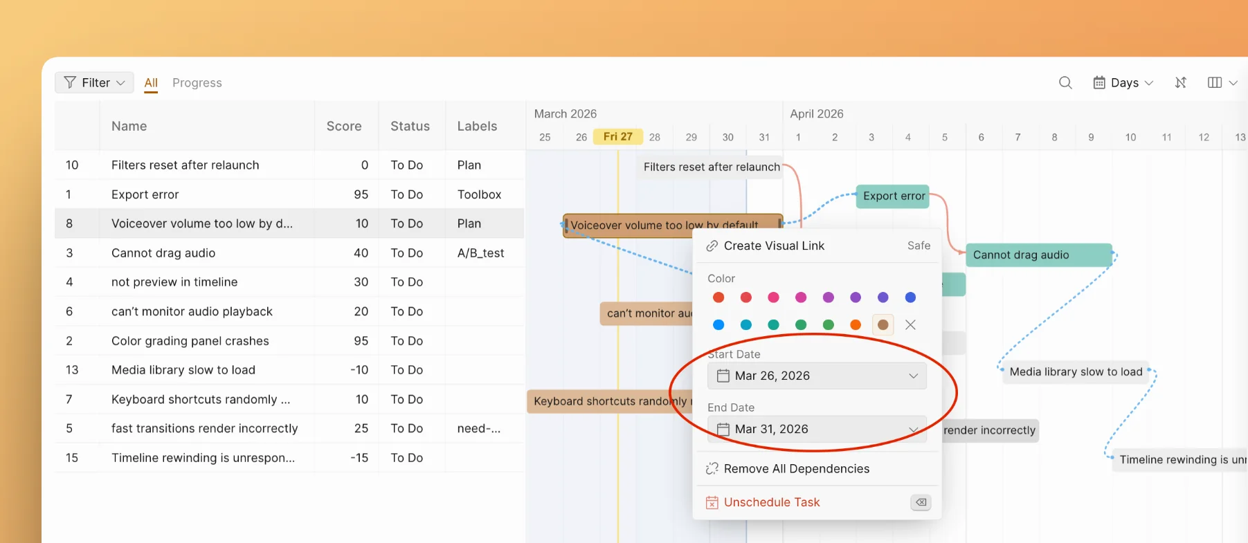
Task: Choose Remove All Dependencies
Action: 796,469
